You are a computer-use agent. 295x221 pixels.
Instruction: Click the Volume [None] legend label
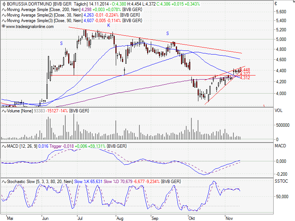tap(20, 111)
